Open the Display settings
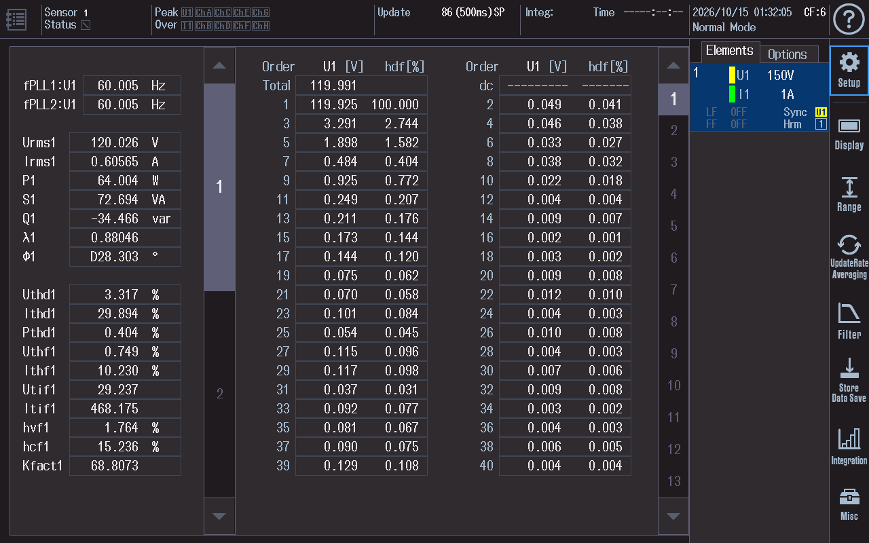 point(849,134)
